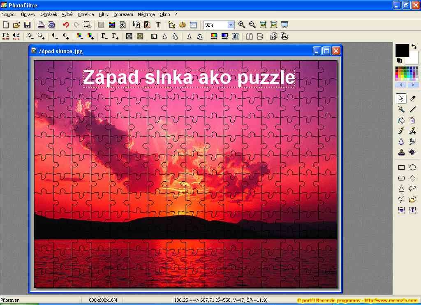The image size is (421, 305).
Task: Click the Gamma plus icon
Action: [x=115, y=36]
